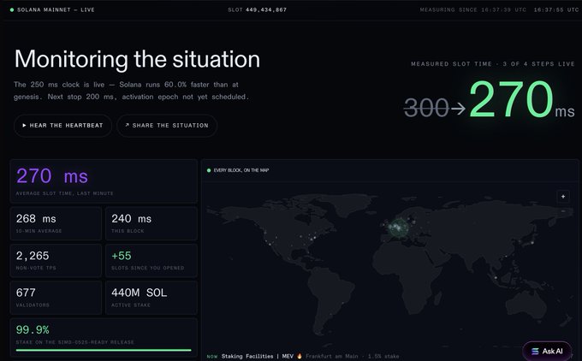Click the Now label in map footer

point(212,357)
